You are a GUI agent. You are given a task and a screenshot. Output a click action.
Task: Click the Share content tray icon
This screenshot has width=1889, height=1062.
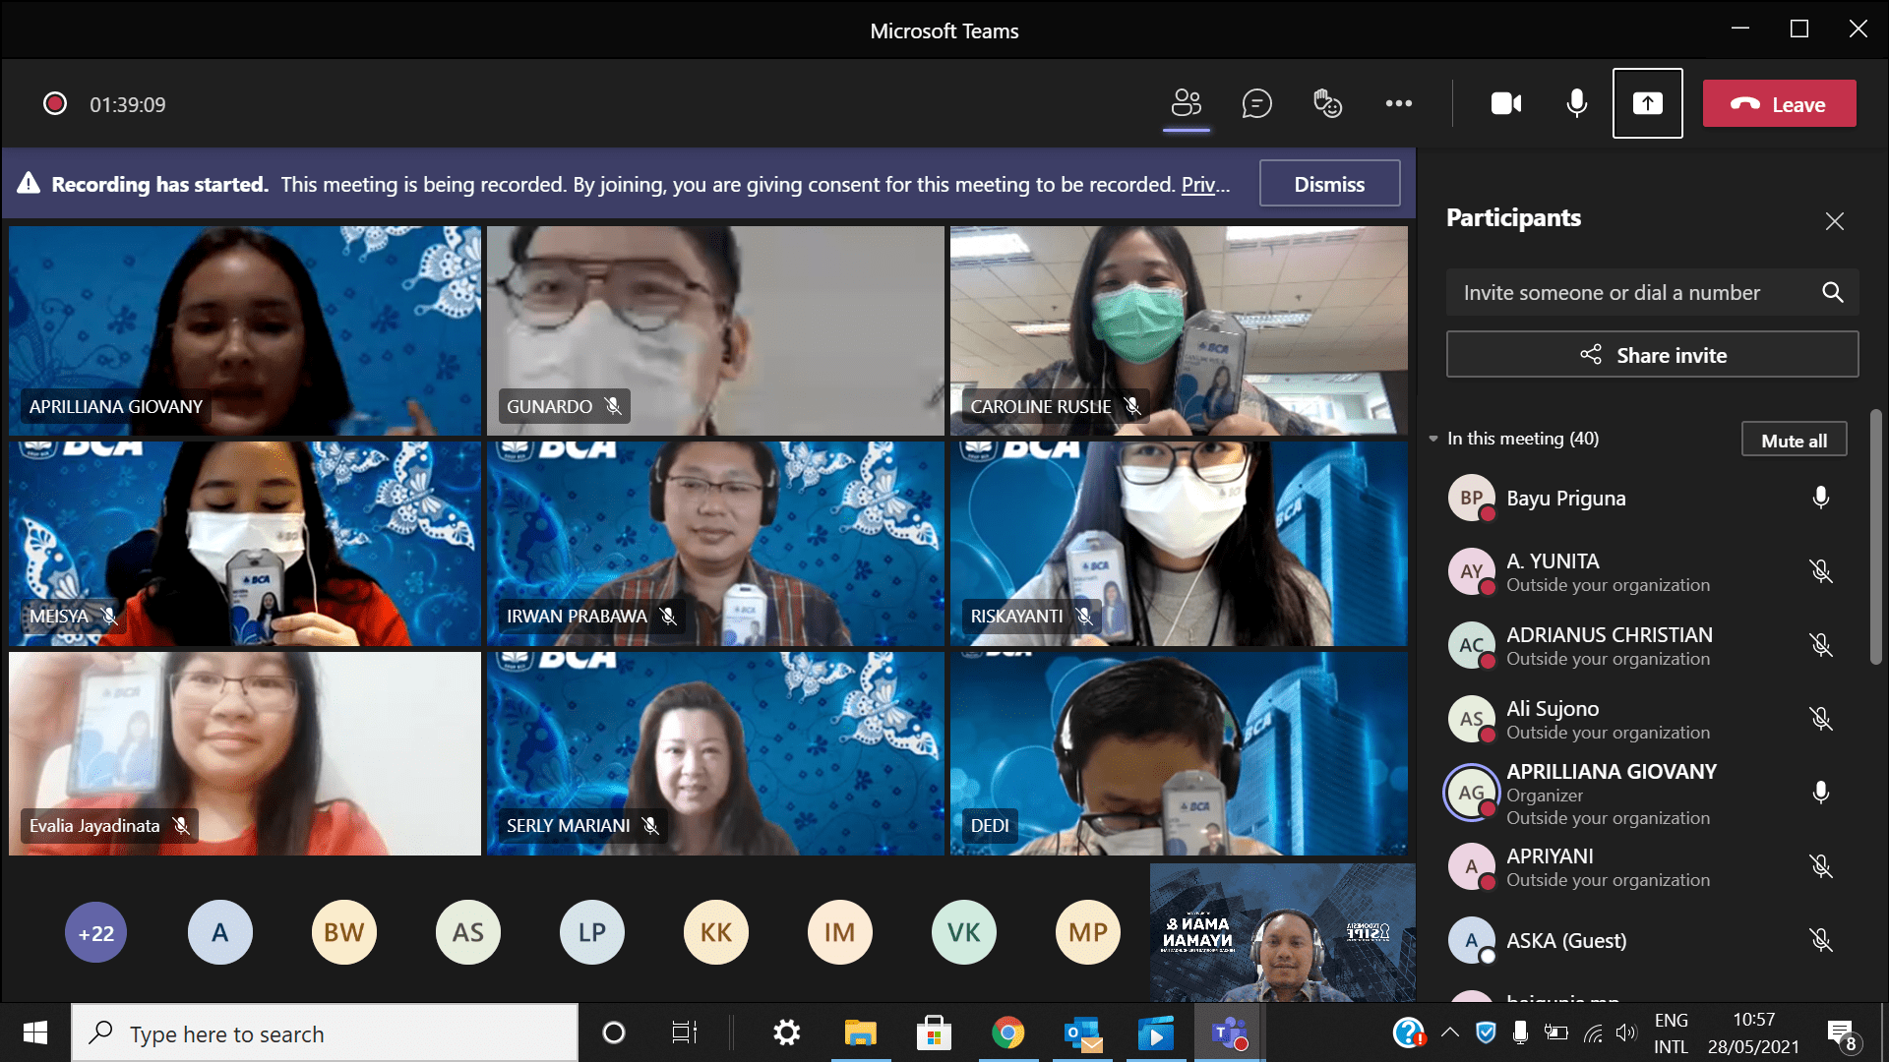tap(1647, 103)
